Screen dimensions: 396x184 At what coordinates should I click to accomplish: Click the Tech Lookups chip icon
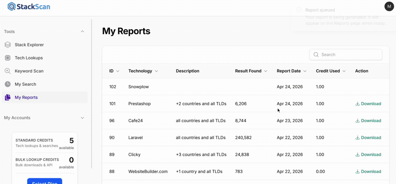coord(8,58)
